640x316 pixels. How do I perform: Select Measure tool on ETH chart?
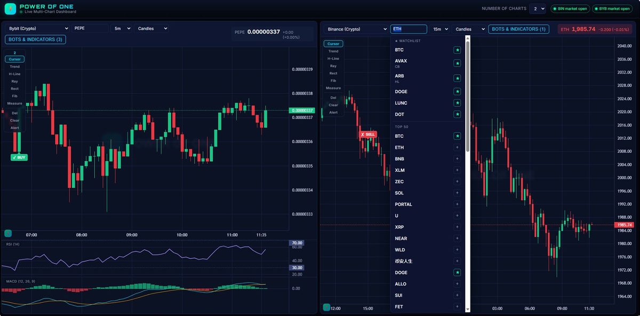pos(333,88)
